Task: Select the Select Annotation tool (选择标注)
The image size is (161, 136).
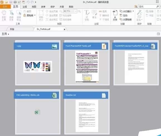Action: tap(19, 16)
